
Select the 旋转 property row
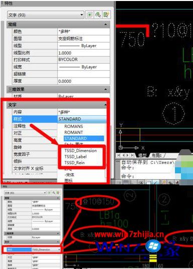point(35,147)
